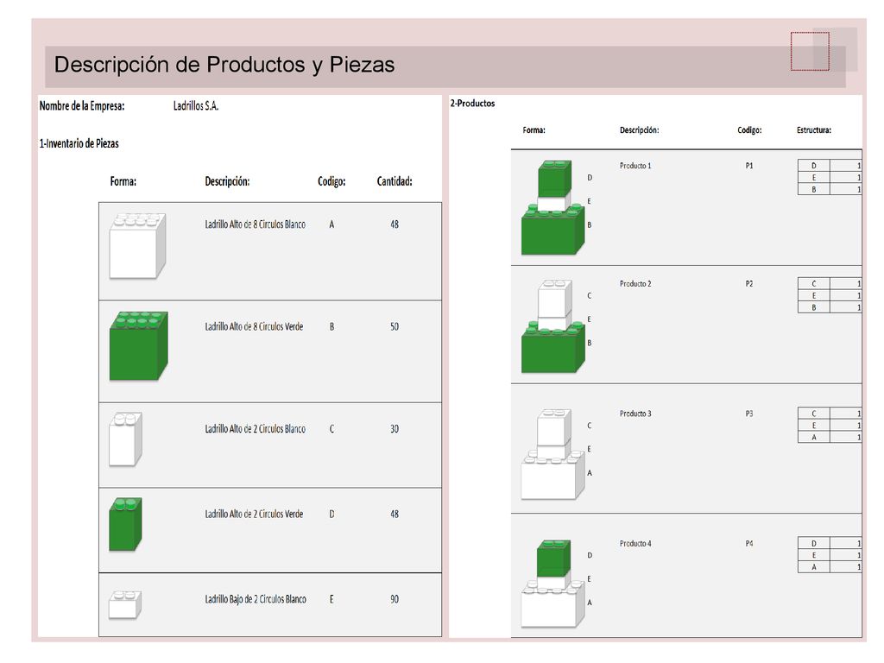Click quantity 48 of the white 8-circle brick

[395, 224]
